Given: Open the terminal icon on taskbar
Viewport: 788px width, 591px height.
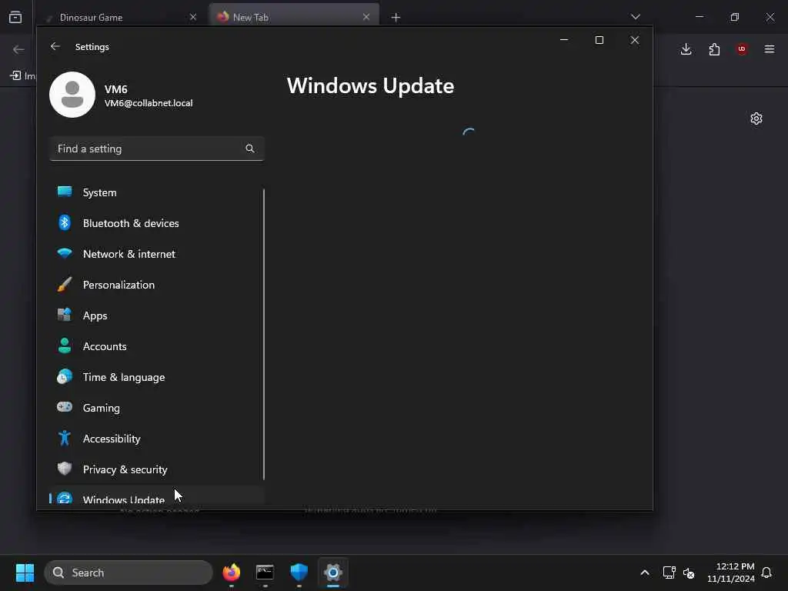Looking at the screenshot, I should coord(265,573).
